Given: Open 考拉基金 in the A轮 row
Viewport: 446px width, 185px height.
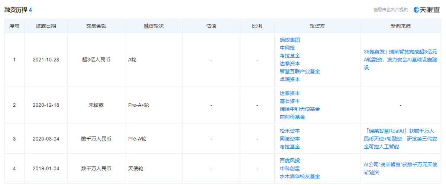Looking at the screenshot, I should [x=290, y=56].
